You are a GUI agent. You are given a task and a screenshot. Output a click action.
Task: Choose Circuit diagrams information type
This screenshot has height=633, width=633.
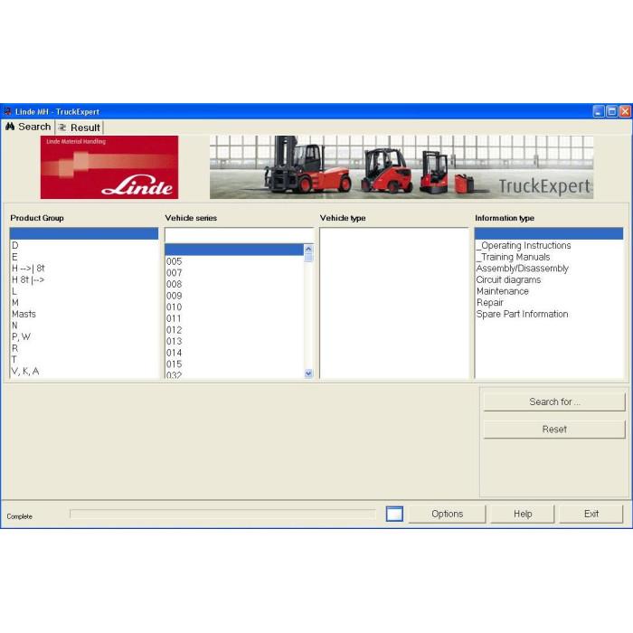point(549,279)
